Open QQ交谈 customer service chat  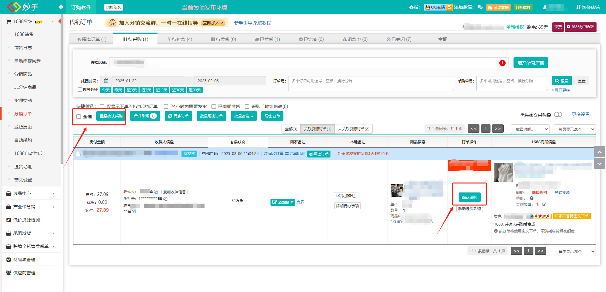tap(435, 7)
